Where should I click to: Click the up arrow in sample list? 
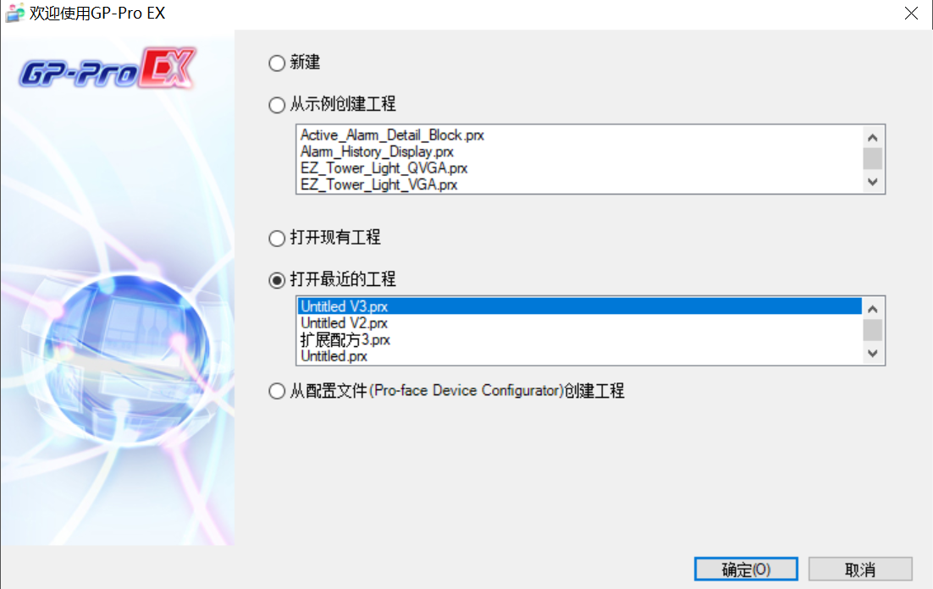pos(872,137)
